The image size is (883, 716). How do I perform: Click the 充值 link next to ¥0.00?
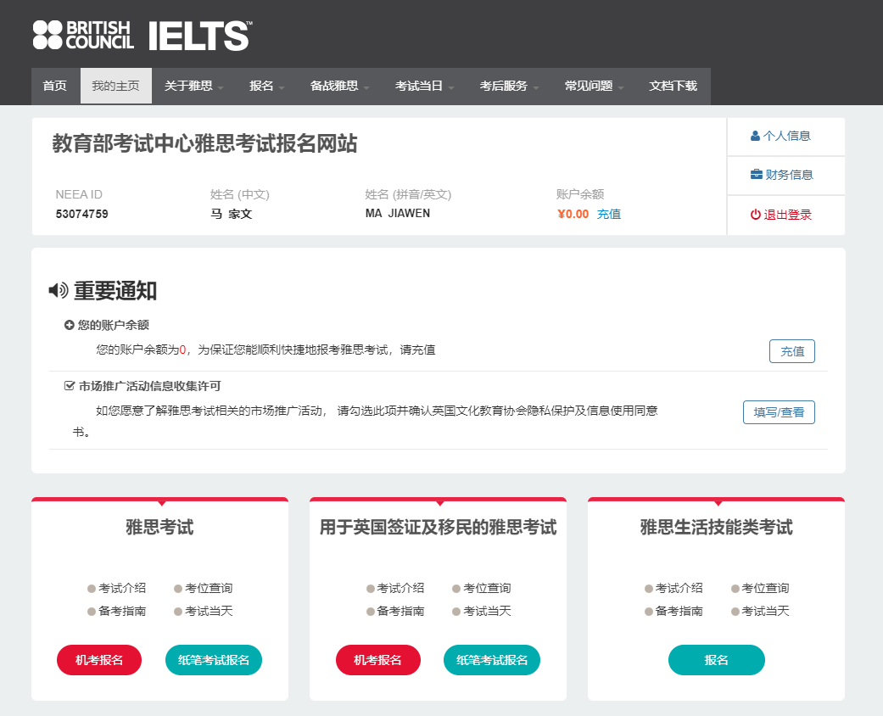click(x=609, y=214)
